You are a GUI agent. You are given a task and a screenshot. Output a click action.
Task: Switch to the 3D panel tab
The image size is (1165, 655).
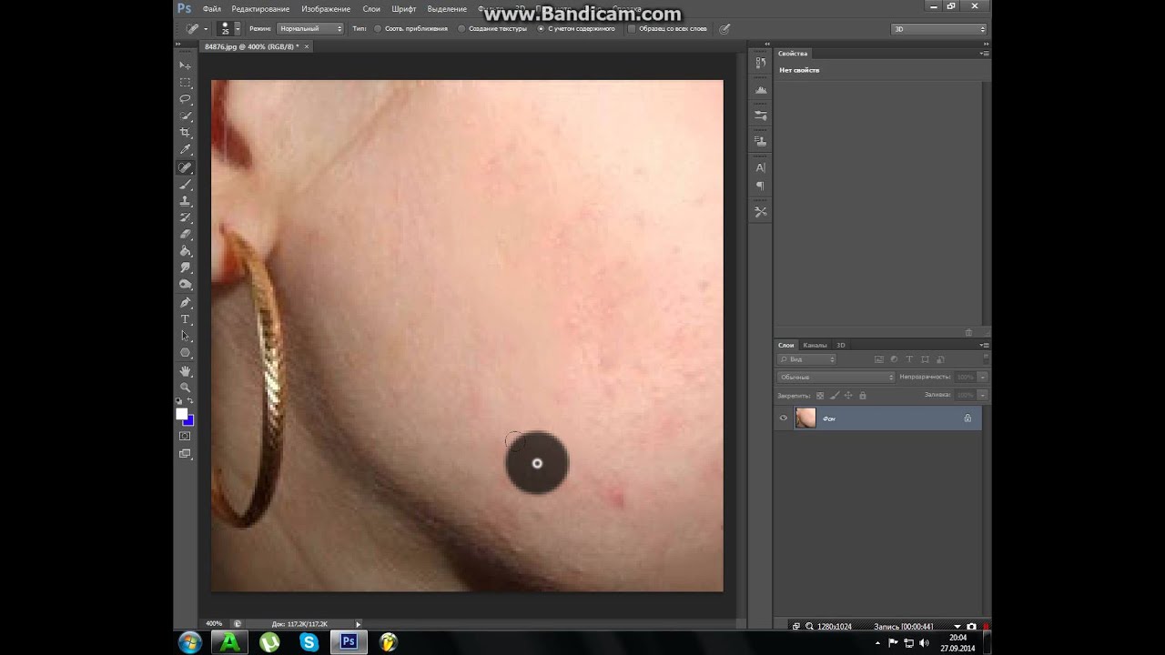coord(841,345)
